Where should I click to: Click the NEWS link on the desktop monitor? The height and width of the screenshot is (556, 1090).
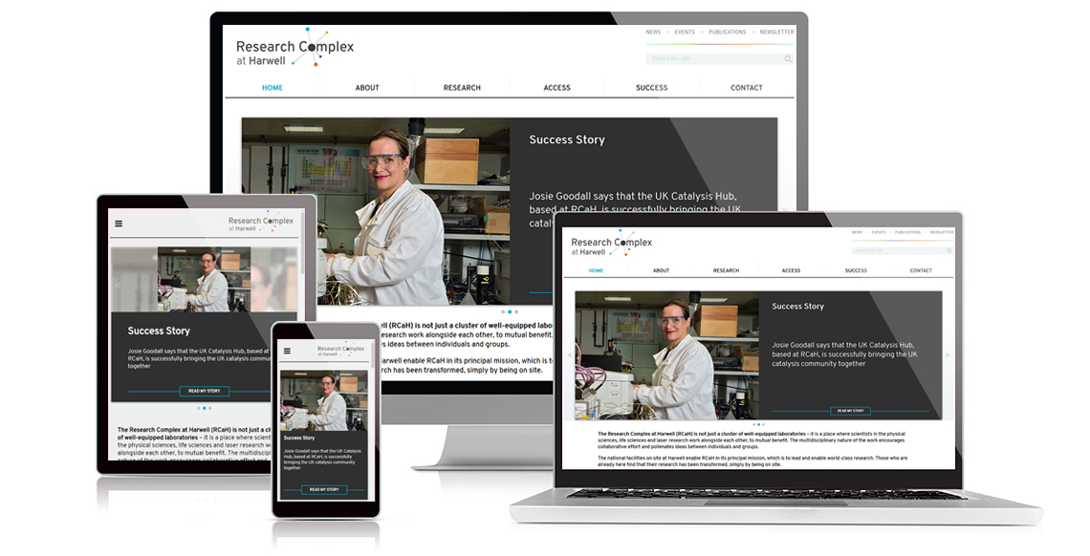point(653,32)
